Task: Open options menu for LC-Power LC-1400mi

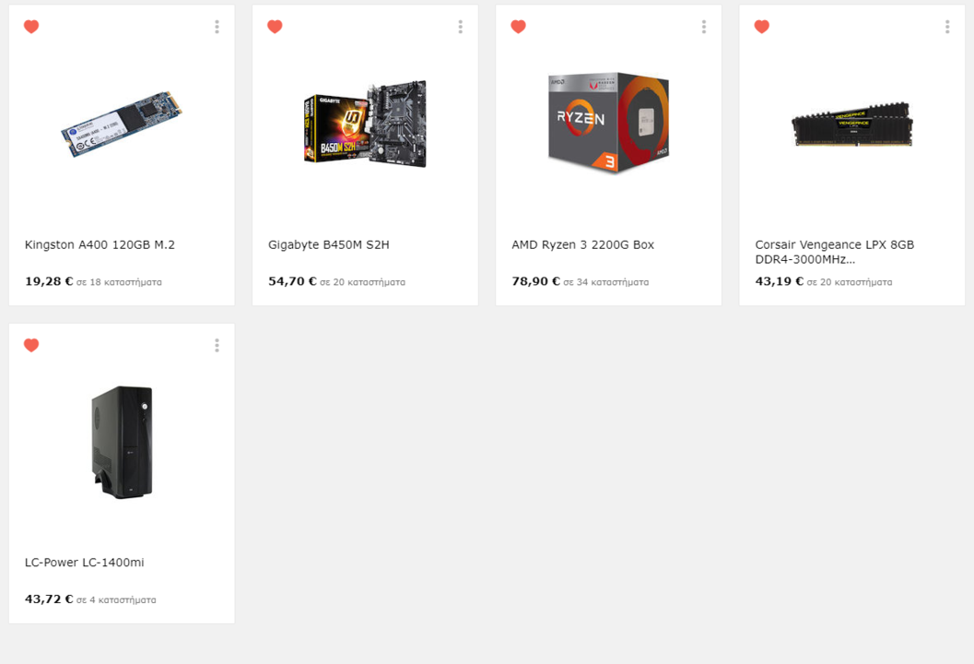Action: pos(217,345)
